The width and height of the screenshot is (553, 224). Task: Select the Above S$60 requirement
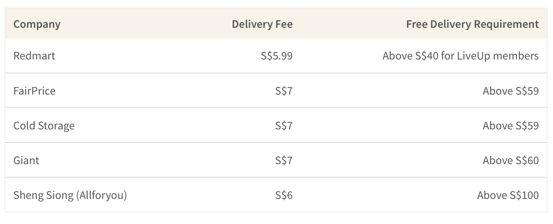click(x=511, y=160)
